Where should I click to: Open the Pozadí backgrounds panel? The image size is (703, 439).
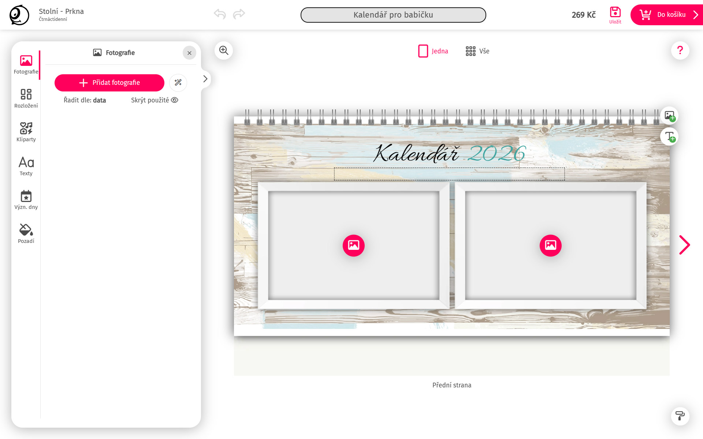[x=26, y=233]
